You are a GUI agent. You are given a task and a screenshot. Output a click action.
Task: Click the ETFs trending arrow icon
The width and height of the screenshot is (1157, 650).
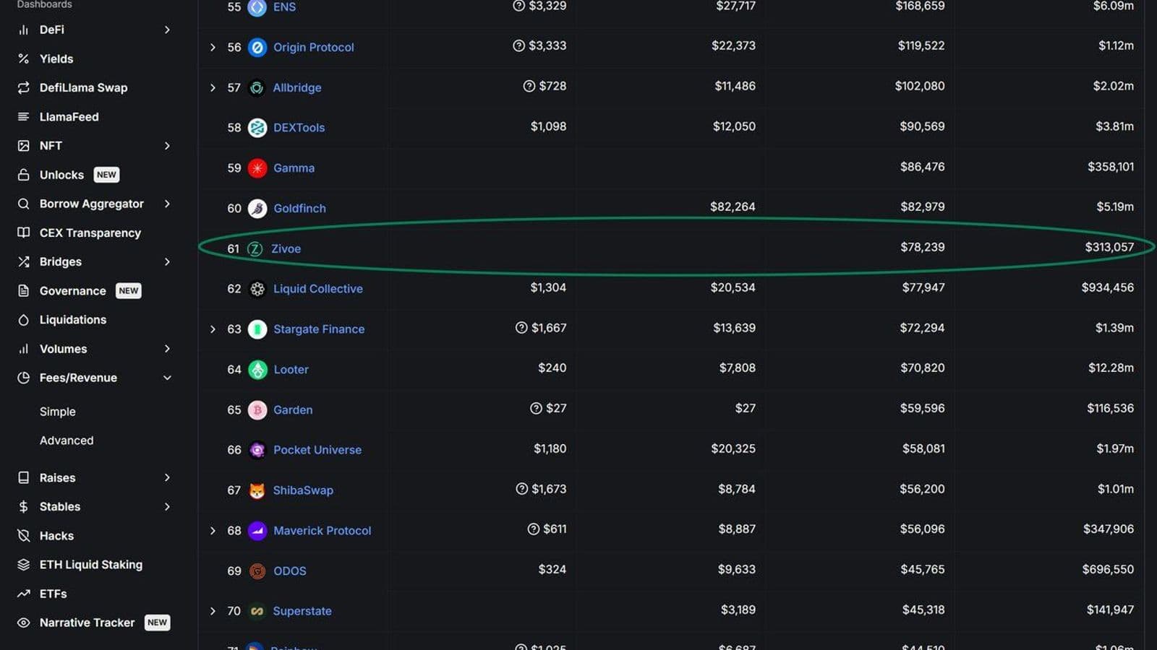[x=24, y=594]
